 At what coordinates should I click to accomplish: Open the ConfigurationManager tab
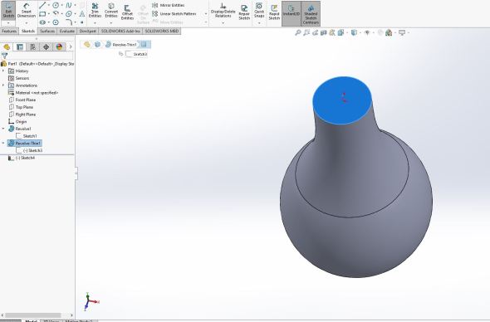(x=33, y=46)
